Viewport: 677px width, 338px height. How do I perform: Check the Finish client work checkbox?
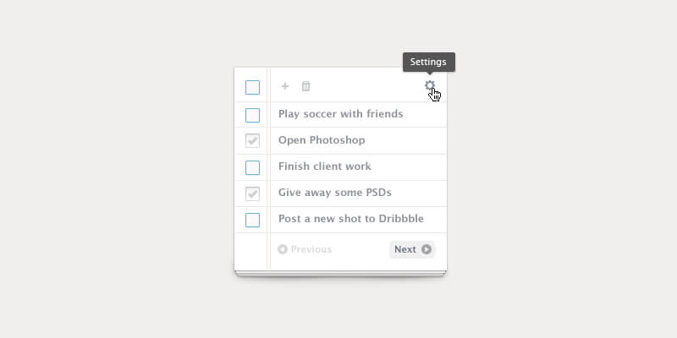coord(252,167)
